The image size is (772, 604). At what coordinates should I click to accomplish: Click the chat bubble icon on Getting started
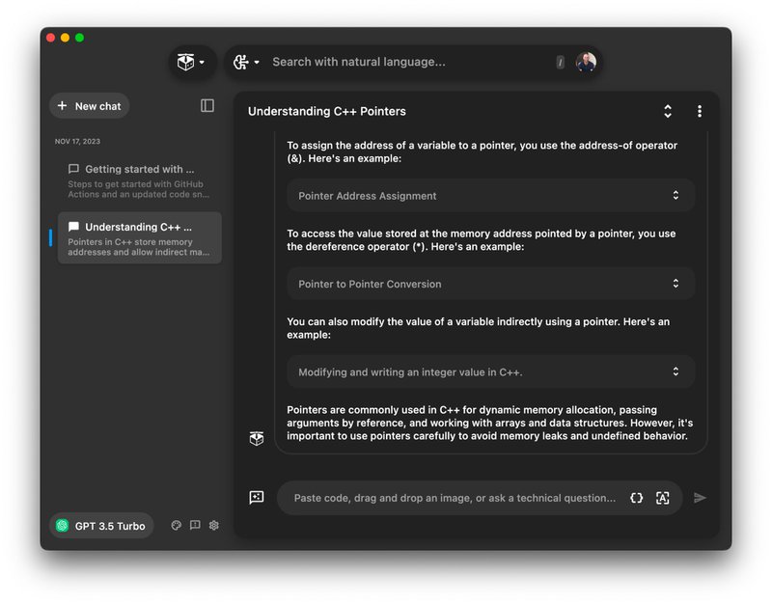[74, 169]
